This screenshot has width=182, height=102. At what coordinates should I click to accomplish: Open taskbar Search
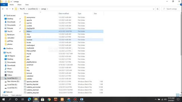tap(10, 99)
